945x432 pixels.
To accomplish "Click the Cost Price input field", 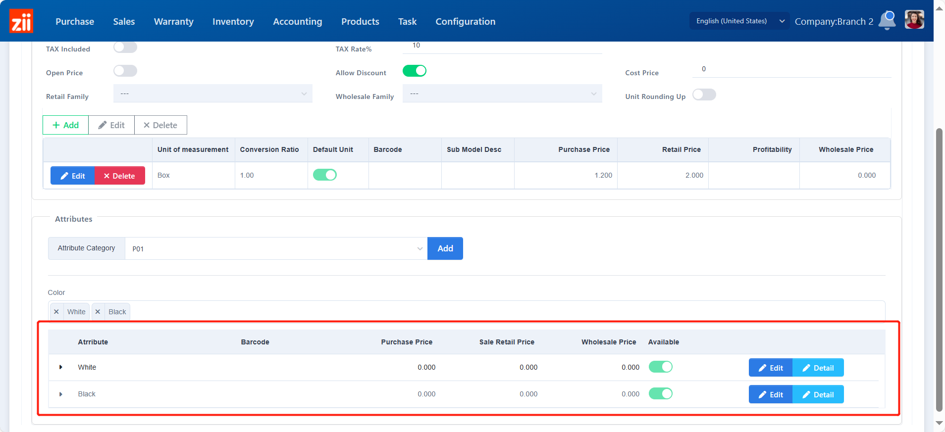I will 791,69.
